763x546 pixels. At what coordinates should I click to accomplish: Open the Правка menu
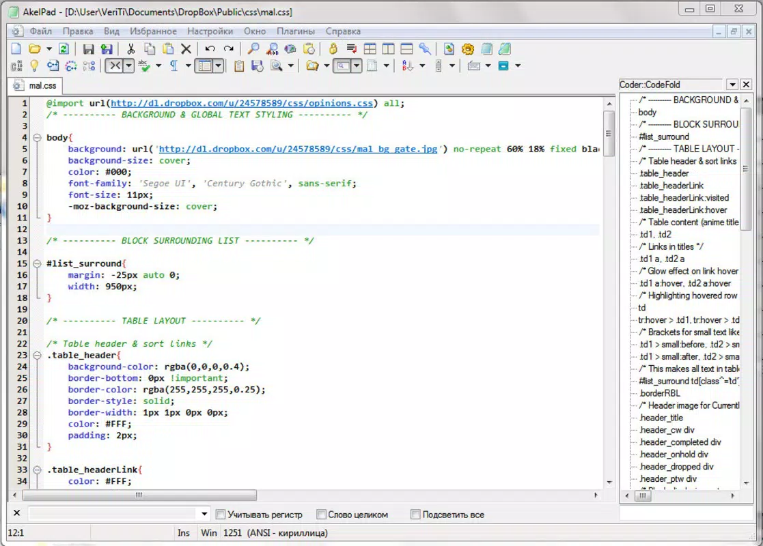78,31
